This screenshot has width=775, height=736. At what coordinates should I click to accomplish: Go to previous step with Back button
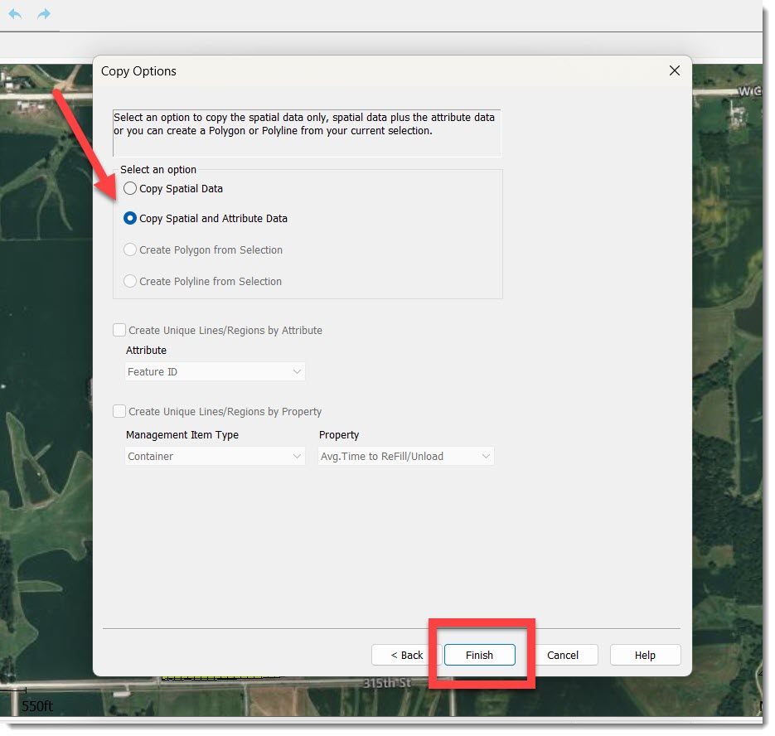pos(407,655)
